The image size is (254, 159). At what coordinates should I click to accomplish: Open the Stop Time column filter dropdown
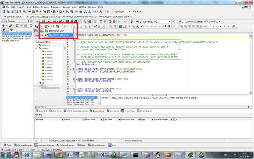click(x=119, y=120)
